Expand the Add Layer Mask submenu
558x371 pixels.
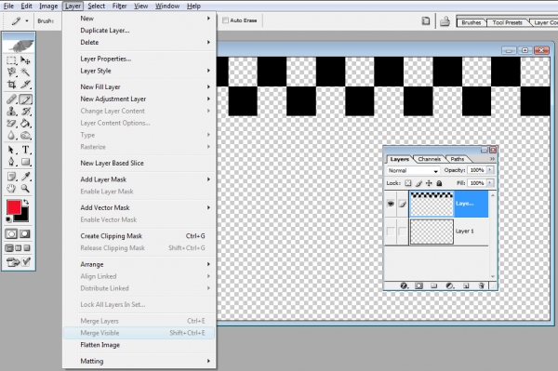139,179
